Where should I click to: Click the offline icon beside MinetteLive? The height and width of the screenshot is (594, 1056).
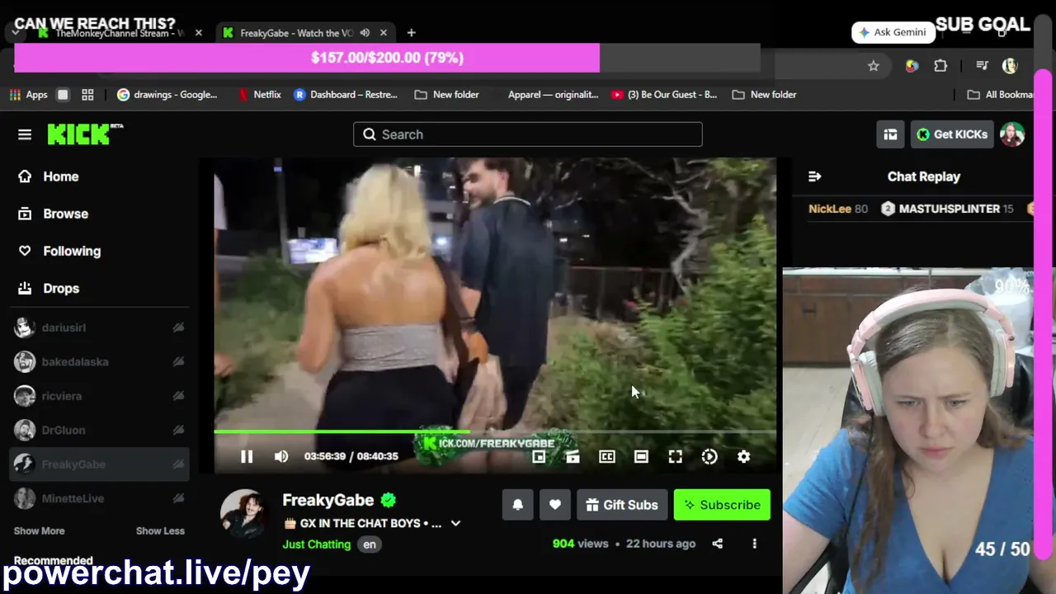pos(178,498)
